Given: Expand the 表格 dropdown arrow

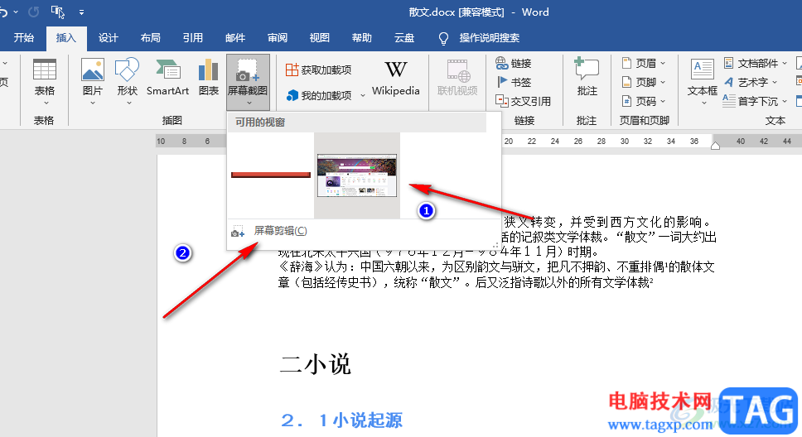Looking at the screenshot, I should pos(46,103).
